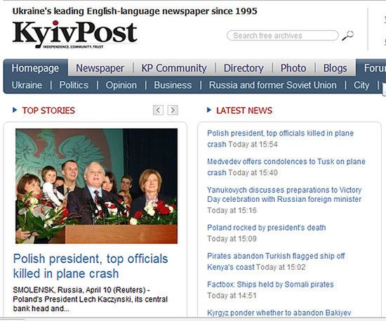The width and height of the screenshot is (386, 321).
Task: Select the Ukraine section link
Action: click(27, 85)
